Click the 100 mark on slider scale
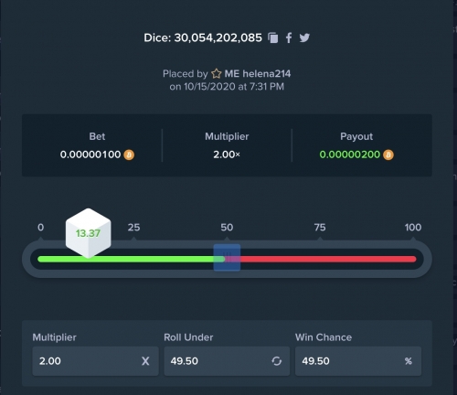The image size is (457, 395). [x=413, y=228]
